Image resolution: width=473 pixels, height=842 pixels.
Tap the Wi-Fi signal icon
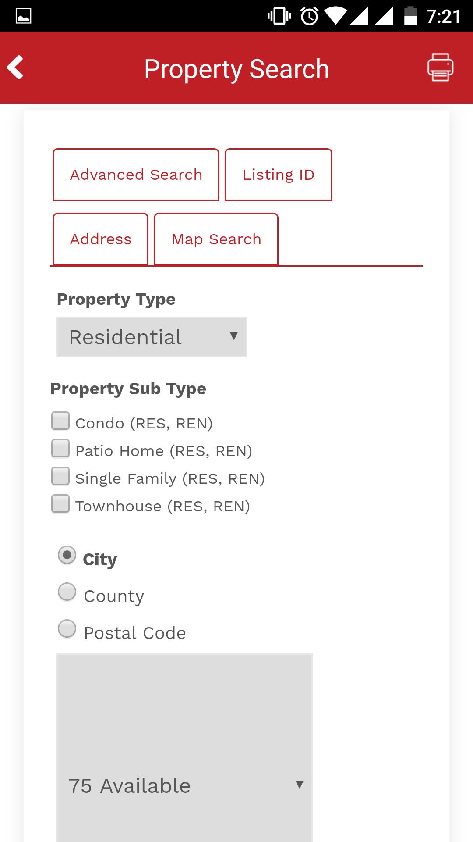pos(335,17)
